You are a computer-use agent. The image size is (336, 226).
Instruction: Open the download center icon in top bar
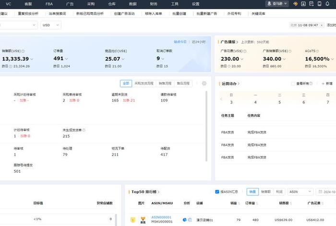coord(303,4)
